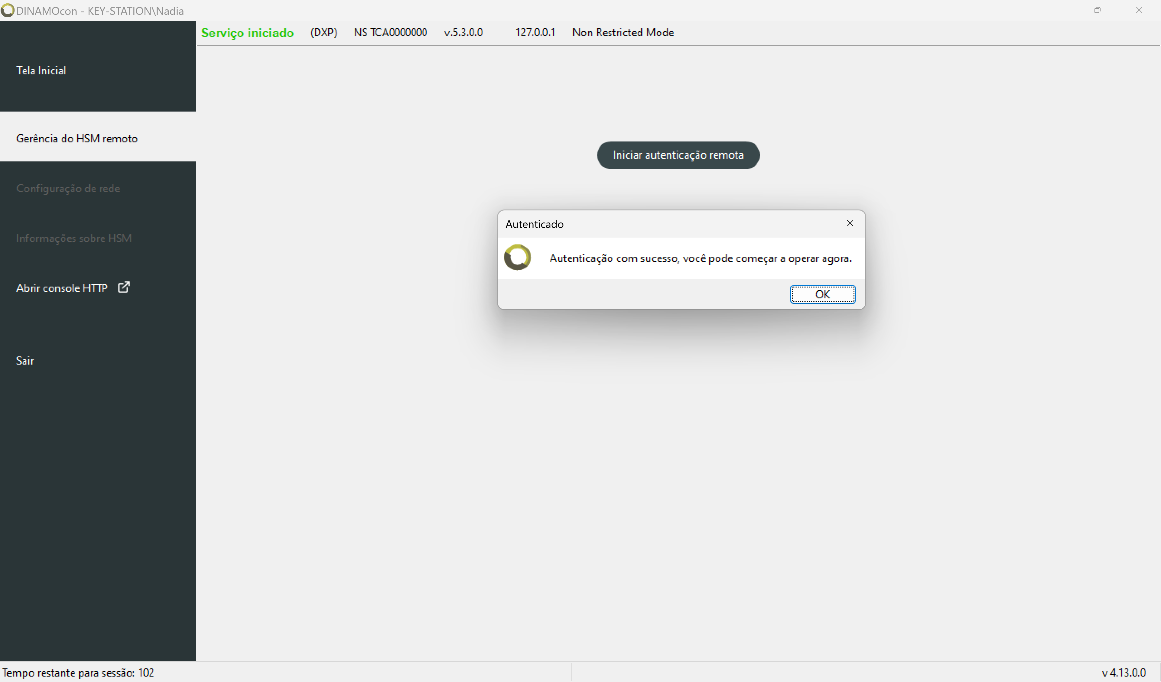Click the DINAMO logo in dialog
The height and width of the screenshot is (682, 1161).
[x=517, y=258]
